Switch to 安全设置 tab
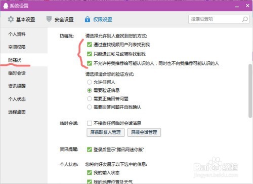Image resolution: width=253 pixels, height=184 pixels. [60, 19]
